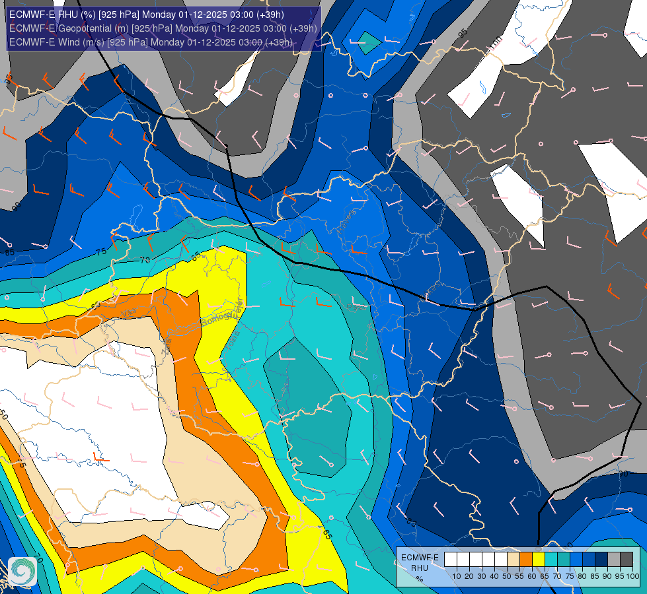Pick the medium blue 80–85 legend swatch
Image resolution: width=647 pixels, height=594 pixels.
pos(589,559)
